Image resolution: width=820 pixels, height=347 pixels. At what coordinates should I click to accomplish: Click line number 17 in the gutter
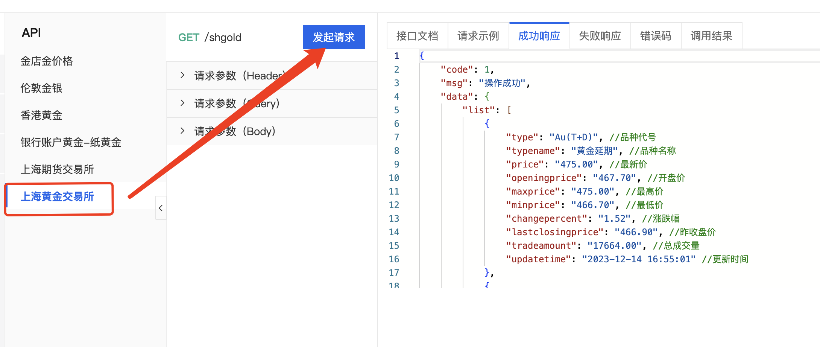tap(394, 273)
